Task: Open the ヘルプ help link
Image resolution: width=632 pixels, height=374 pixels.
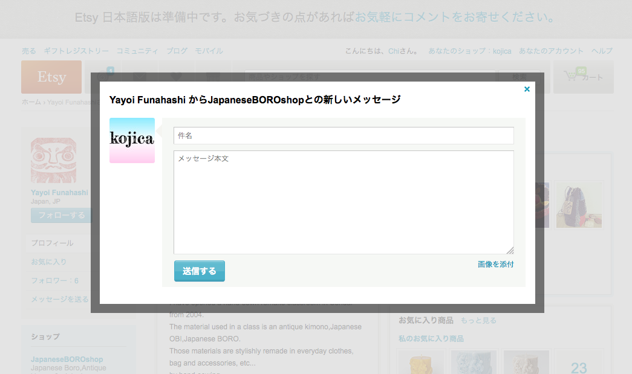Action: [602, 51]
